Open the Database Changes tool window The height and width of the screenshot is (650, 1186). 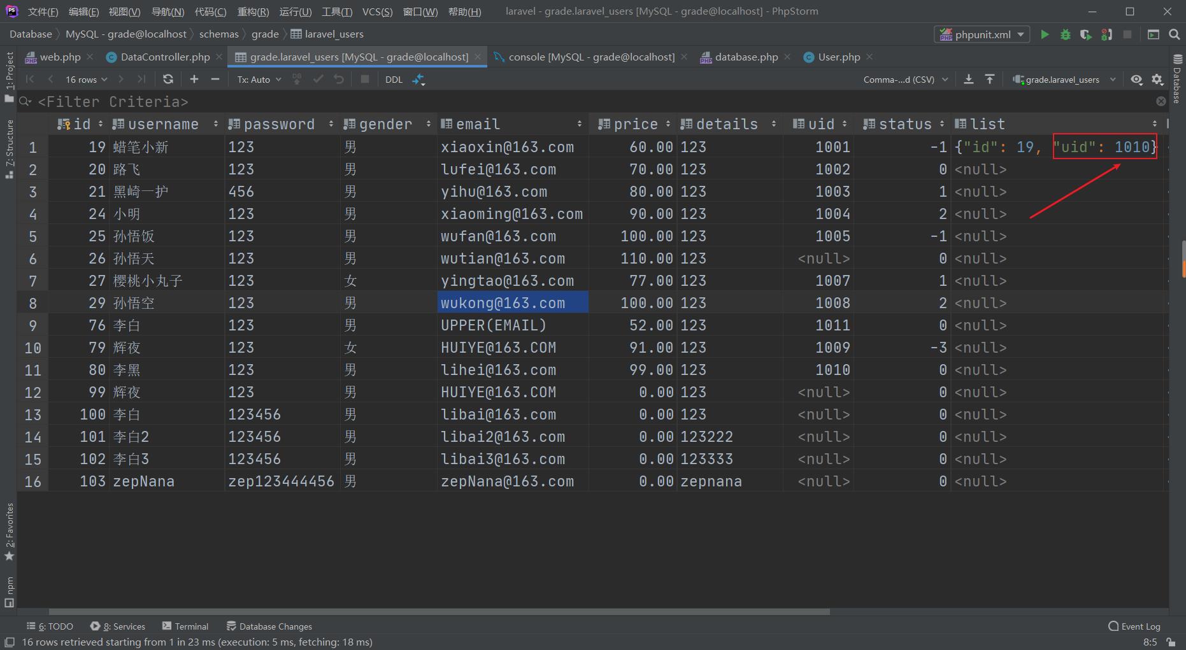click(269, 626)
